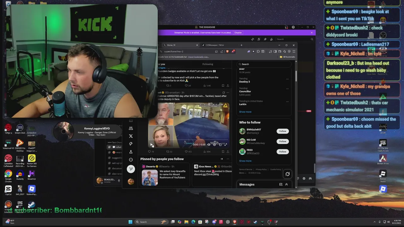Viewport: 404px width, 227px height.
Task: Play the DramaAlert video
Action: (151, 145)
